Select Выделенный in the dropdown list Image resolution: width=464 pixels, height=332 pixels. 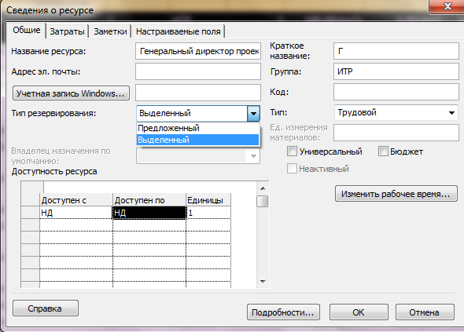coord(197,140)
